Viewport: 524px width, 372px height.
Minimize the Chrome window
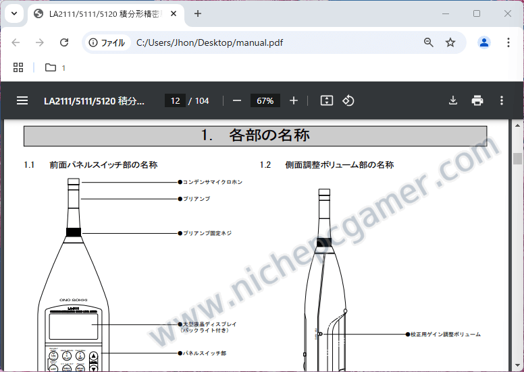click(446, 13)
